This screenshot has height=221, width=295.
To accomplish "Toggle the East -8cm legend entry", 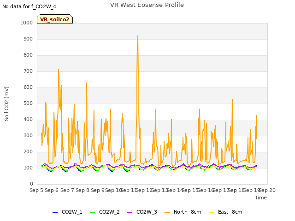I will pos(225,212).
